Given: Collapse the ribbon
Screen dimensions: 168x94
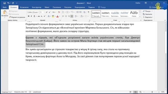Looking at the screenshot, I should pyautogui.click(x=165, y=20).
